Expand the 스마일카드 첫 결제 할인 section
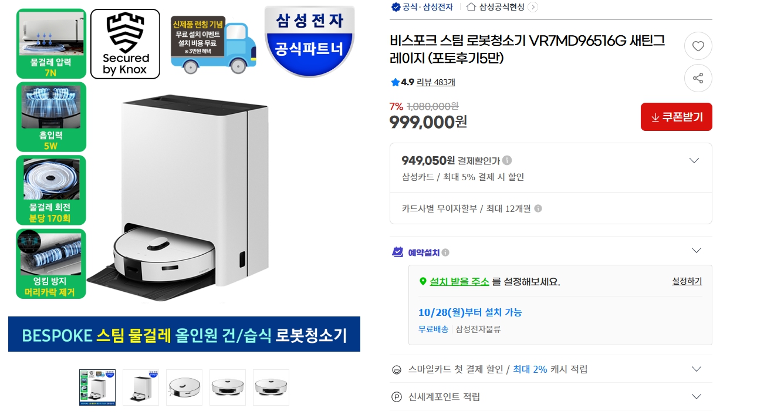The width and height of the screenshot is (774, 418). [x=696, y=369]
